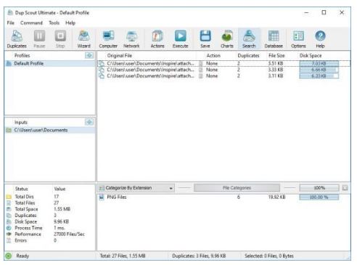Click the Duplicates toolbar icon
This screenshot has height=265, width=357.
pos(17,38)
